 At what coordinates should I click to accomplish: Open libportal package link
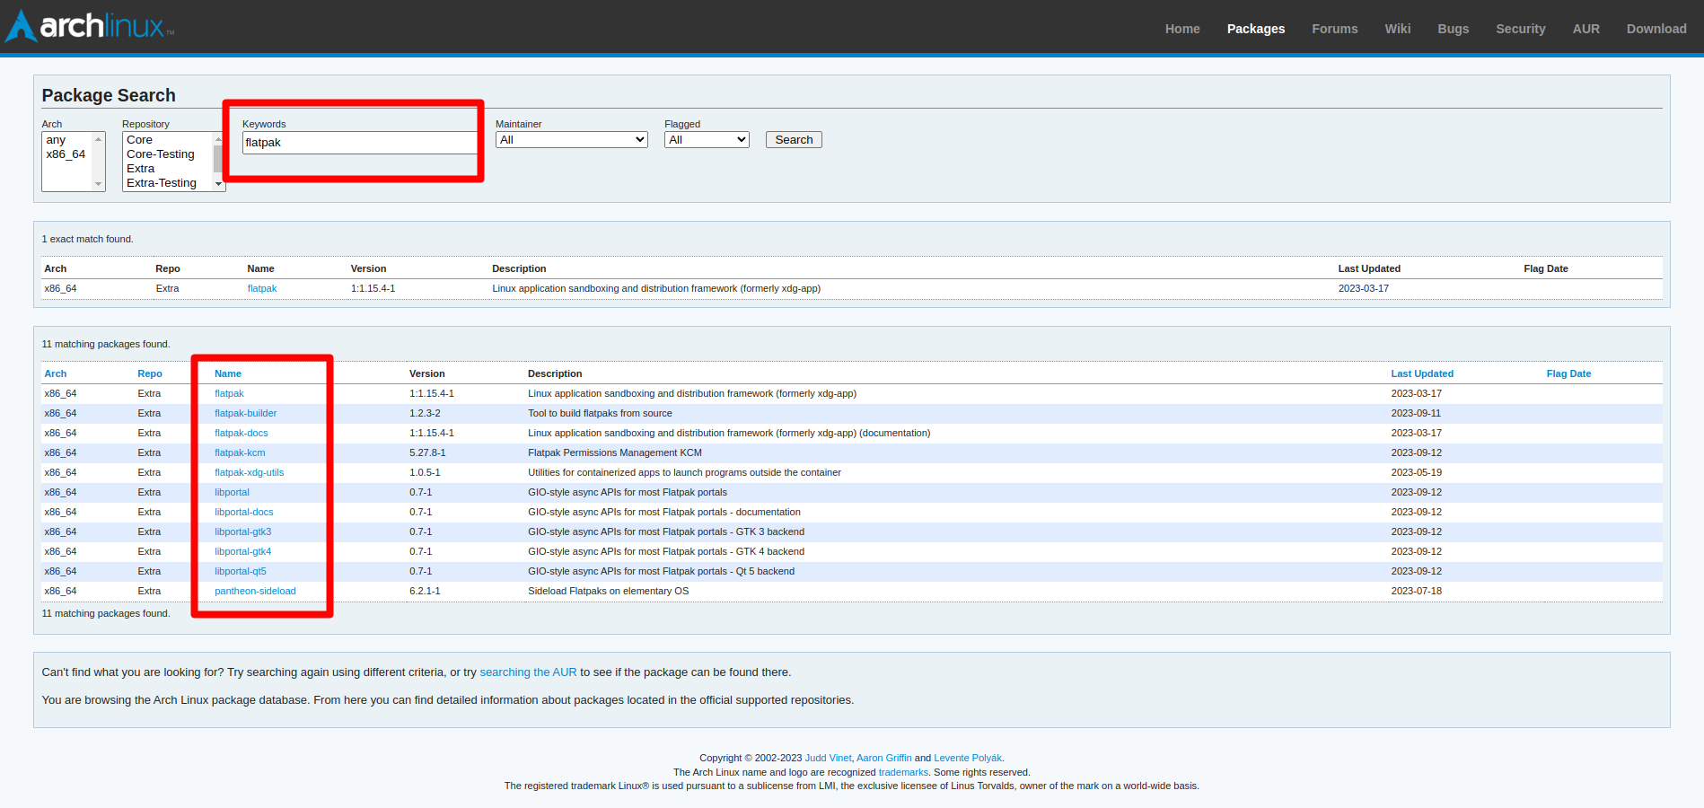(x=232, y=493)
